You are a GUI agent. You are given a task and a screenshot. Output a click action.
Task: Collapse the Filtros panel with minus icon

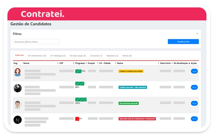[x=197, y=33]
